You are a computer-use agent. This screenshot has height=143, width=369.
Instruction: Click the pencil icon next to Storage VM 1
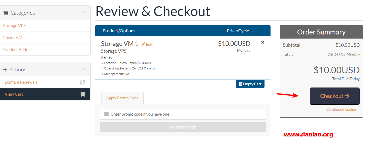143,44
